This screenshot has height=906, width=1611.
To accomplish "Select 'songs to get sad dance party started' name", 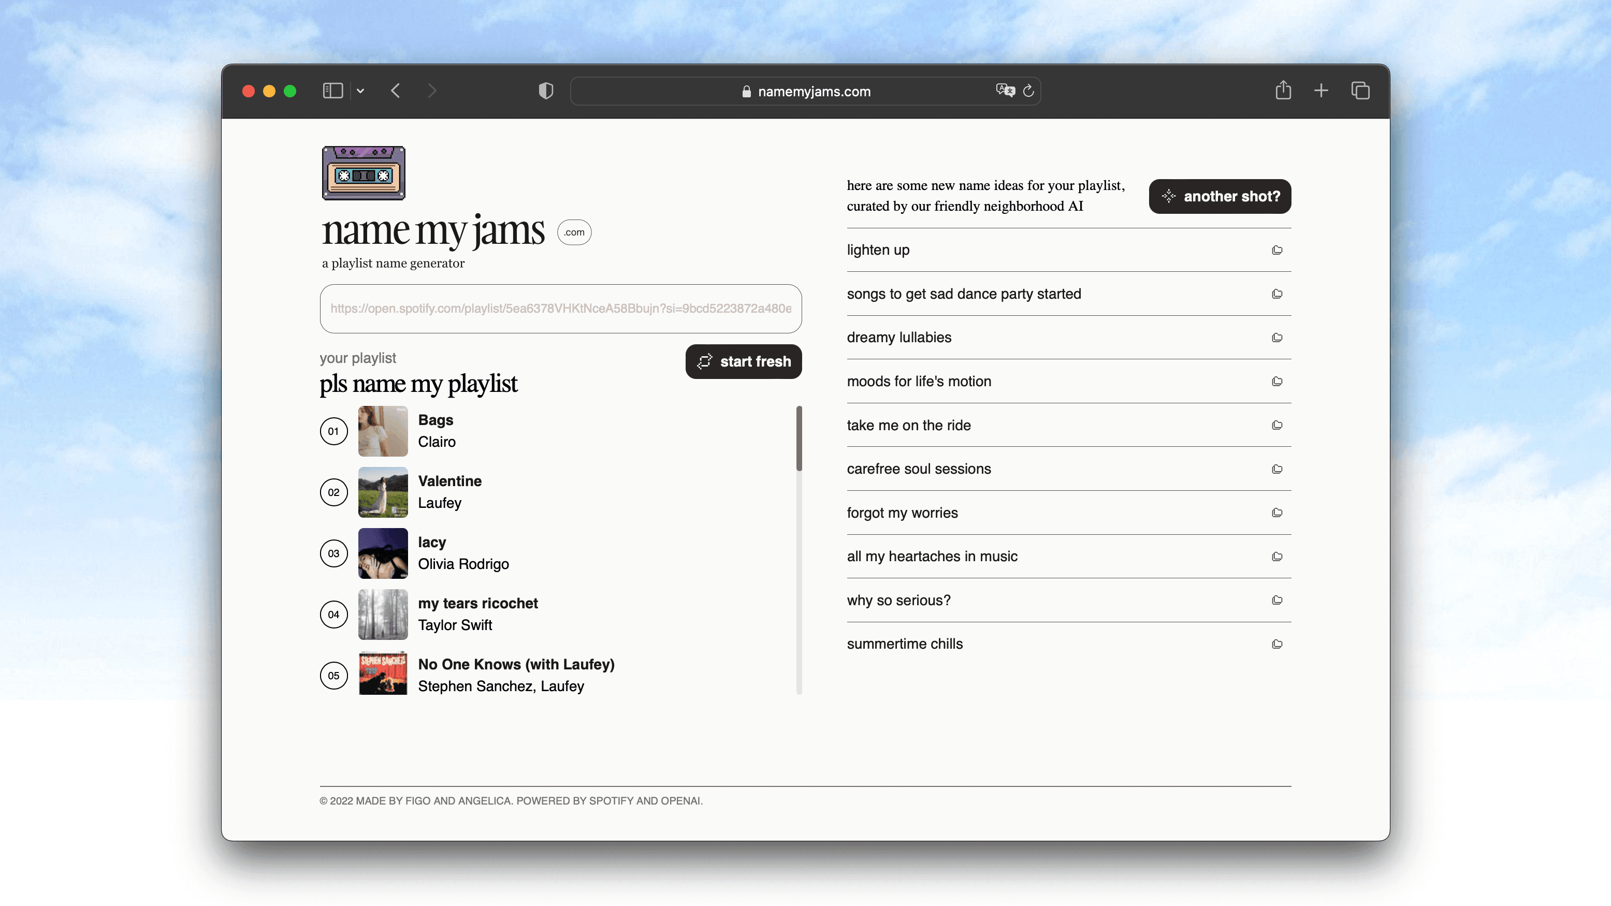I will (x=963, y=293).
